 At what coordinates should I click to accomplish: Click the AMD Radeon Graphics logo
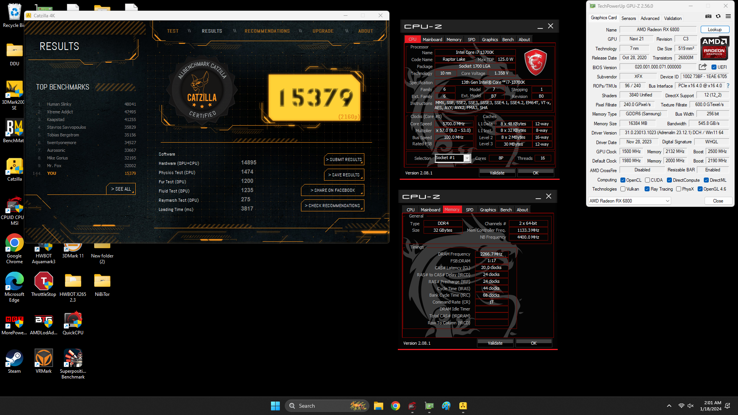pos(715,48)
